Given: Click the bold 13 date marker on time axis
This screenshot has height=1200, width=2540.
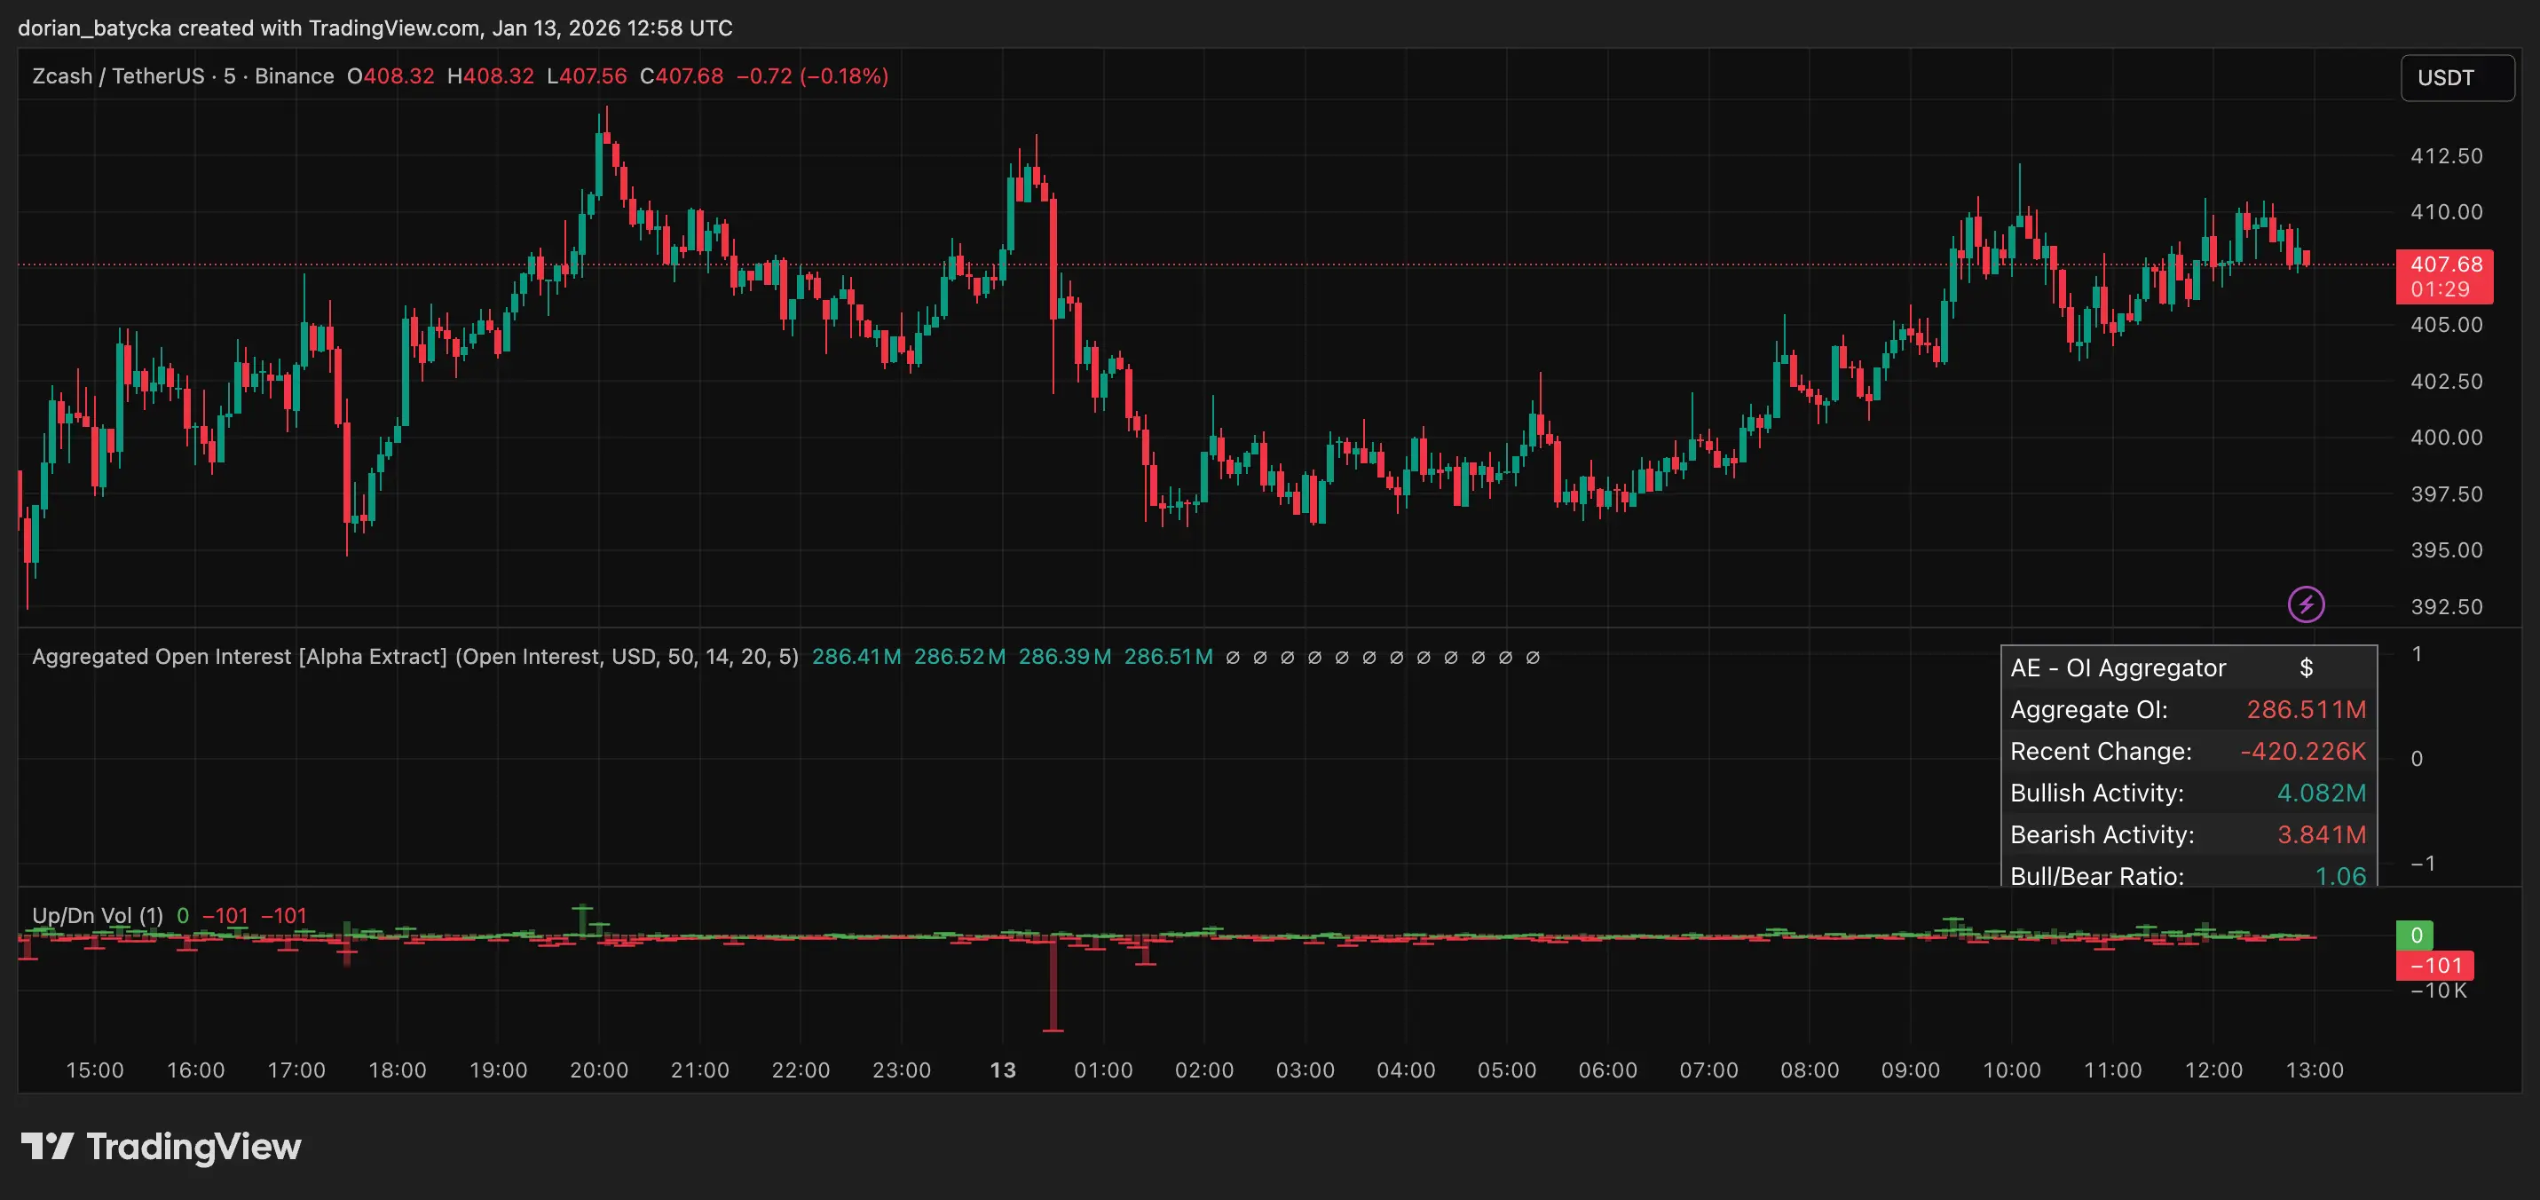Looking at the screenshot, I should 1002,1070.
